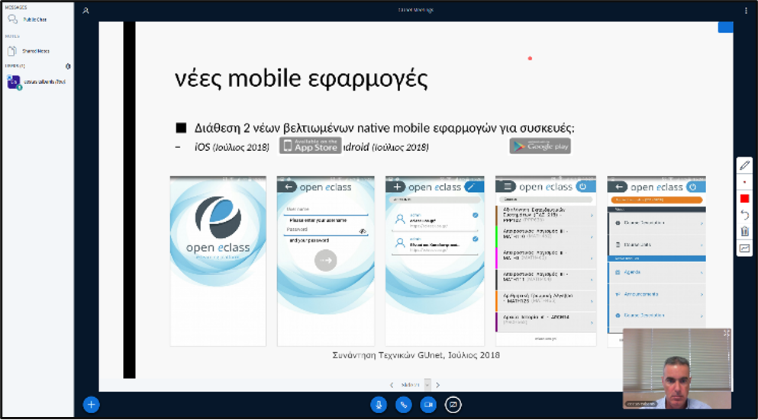This screenshot has width=758, height=420.
Task: Clear all annotations with trash icon
Action: 745,232
